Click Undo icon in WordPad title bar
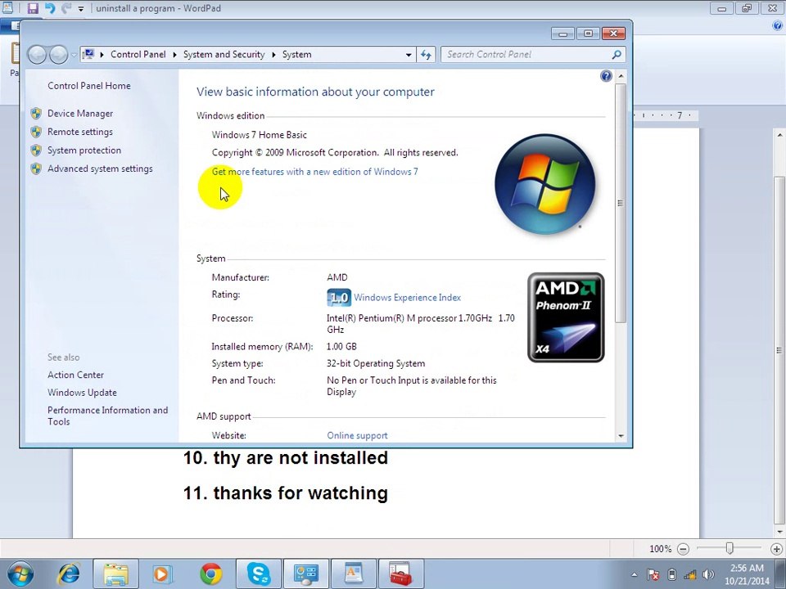 pos(50,8)
